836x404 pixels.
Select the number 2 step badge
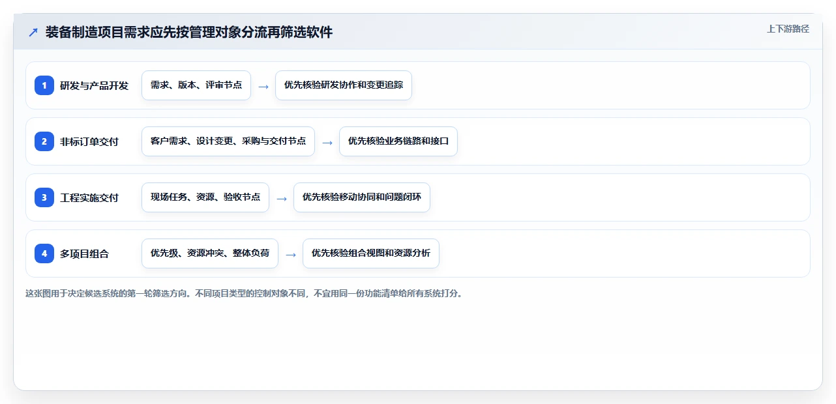44,141
